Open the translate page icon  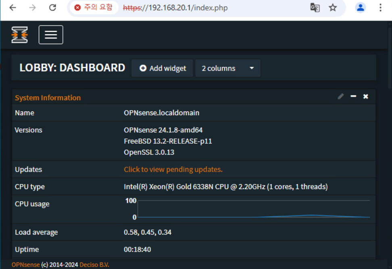pyautogui.click(x=315, y=8)
